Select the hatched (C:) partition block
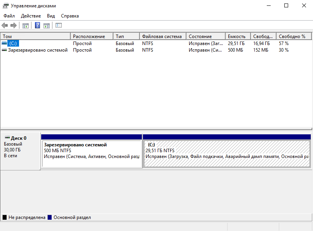This screenshot has height=231, width=313. pos(227,154)
